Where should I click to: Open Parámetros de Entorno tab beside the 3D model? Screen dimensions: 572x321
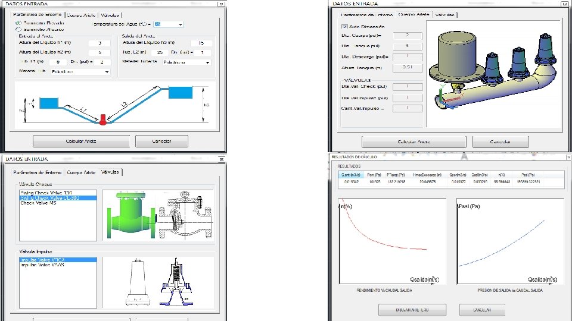point(367,15)
